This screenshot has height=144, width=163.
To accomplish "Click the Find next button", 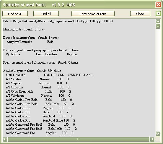I will click(15, 14).
